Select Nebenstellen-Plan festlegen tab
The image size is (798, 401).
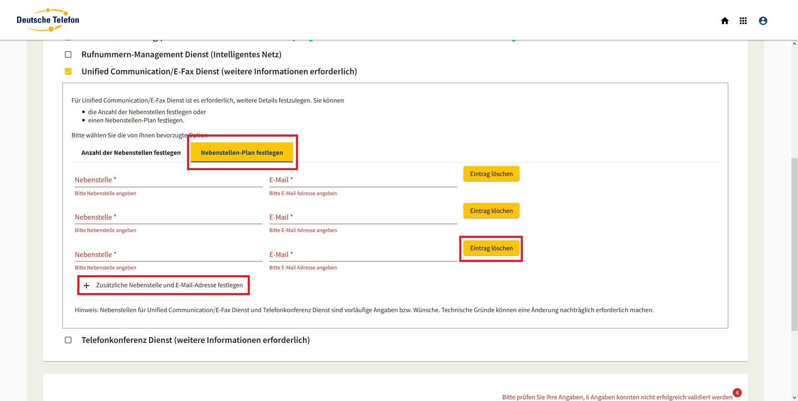point(242,153)
